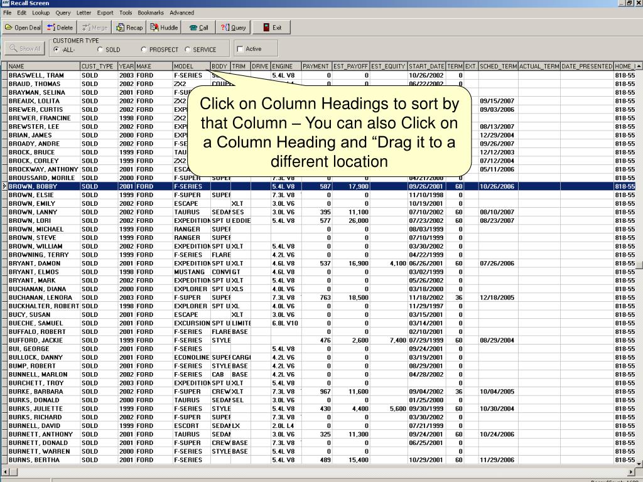Image resolution: width=643 pixels, height=482 pixels.
Task: Click the BROCKWAY, ANTHONY name cell
Action: 43,169
